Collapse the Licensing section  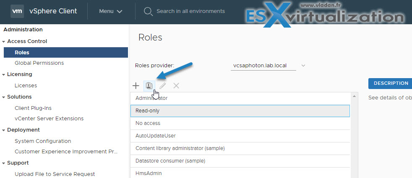coord(3,74)
